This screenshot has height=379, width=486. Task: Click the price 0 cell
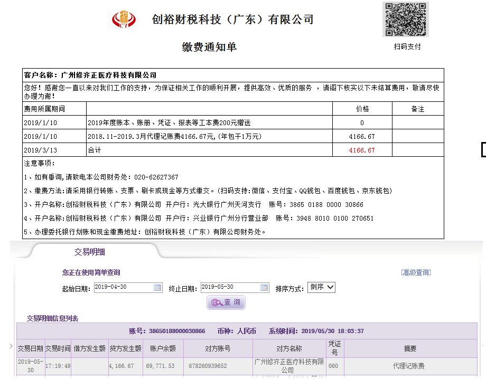pos(362,123)
